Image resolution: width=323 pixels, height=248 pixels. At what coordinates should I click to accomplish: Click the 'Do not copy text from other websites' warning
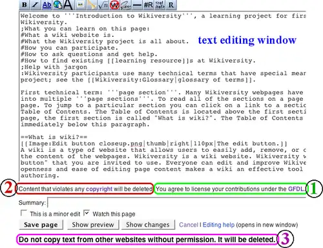(x=147, y=240)
